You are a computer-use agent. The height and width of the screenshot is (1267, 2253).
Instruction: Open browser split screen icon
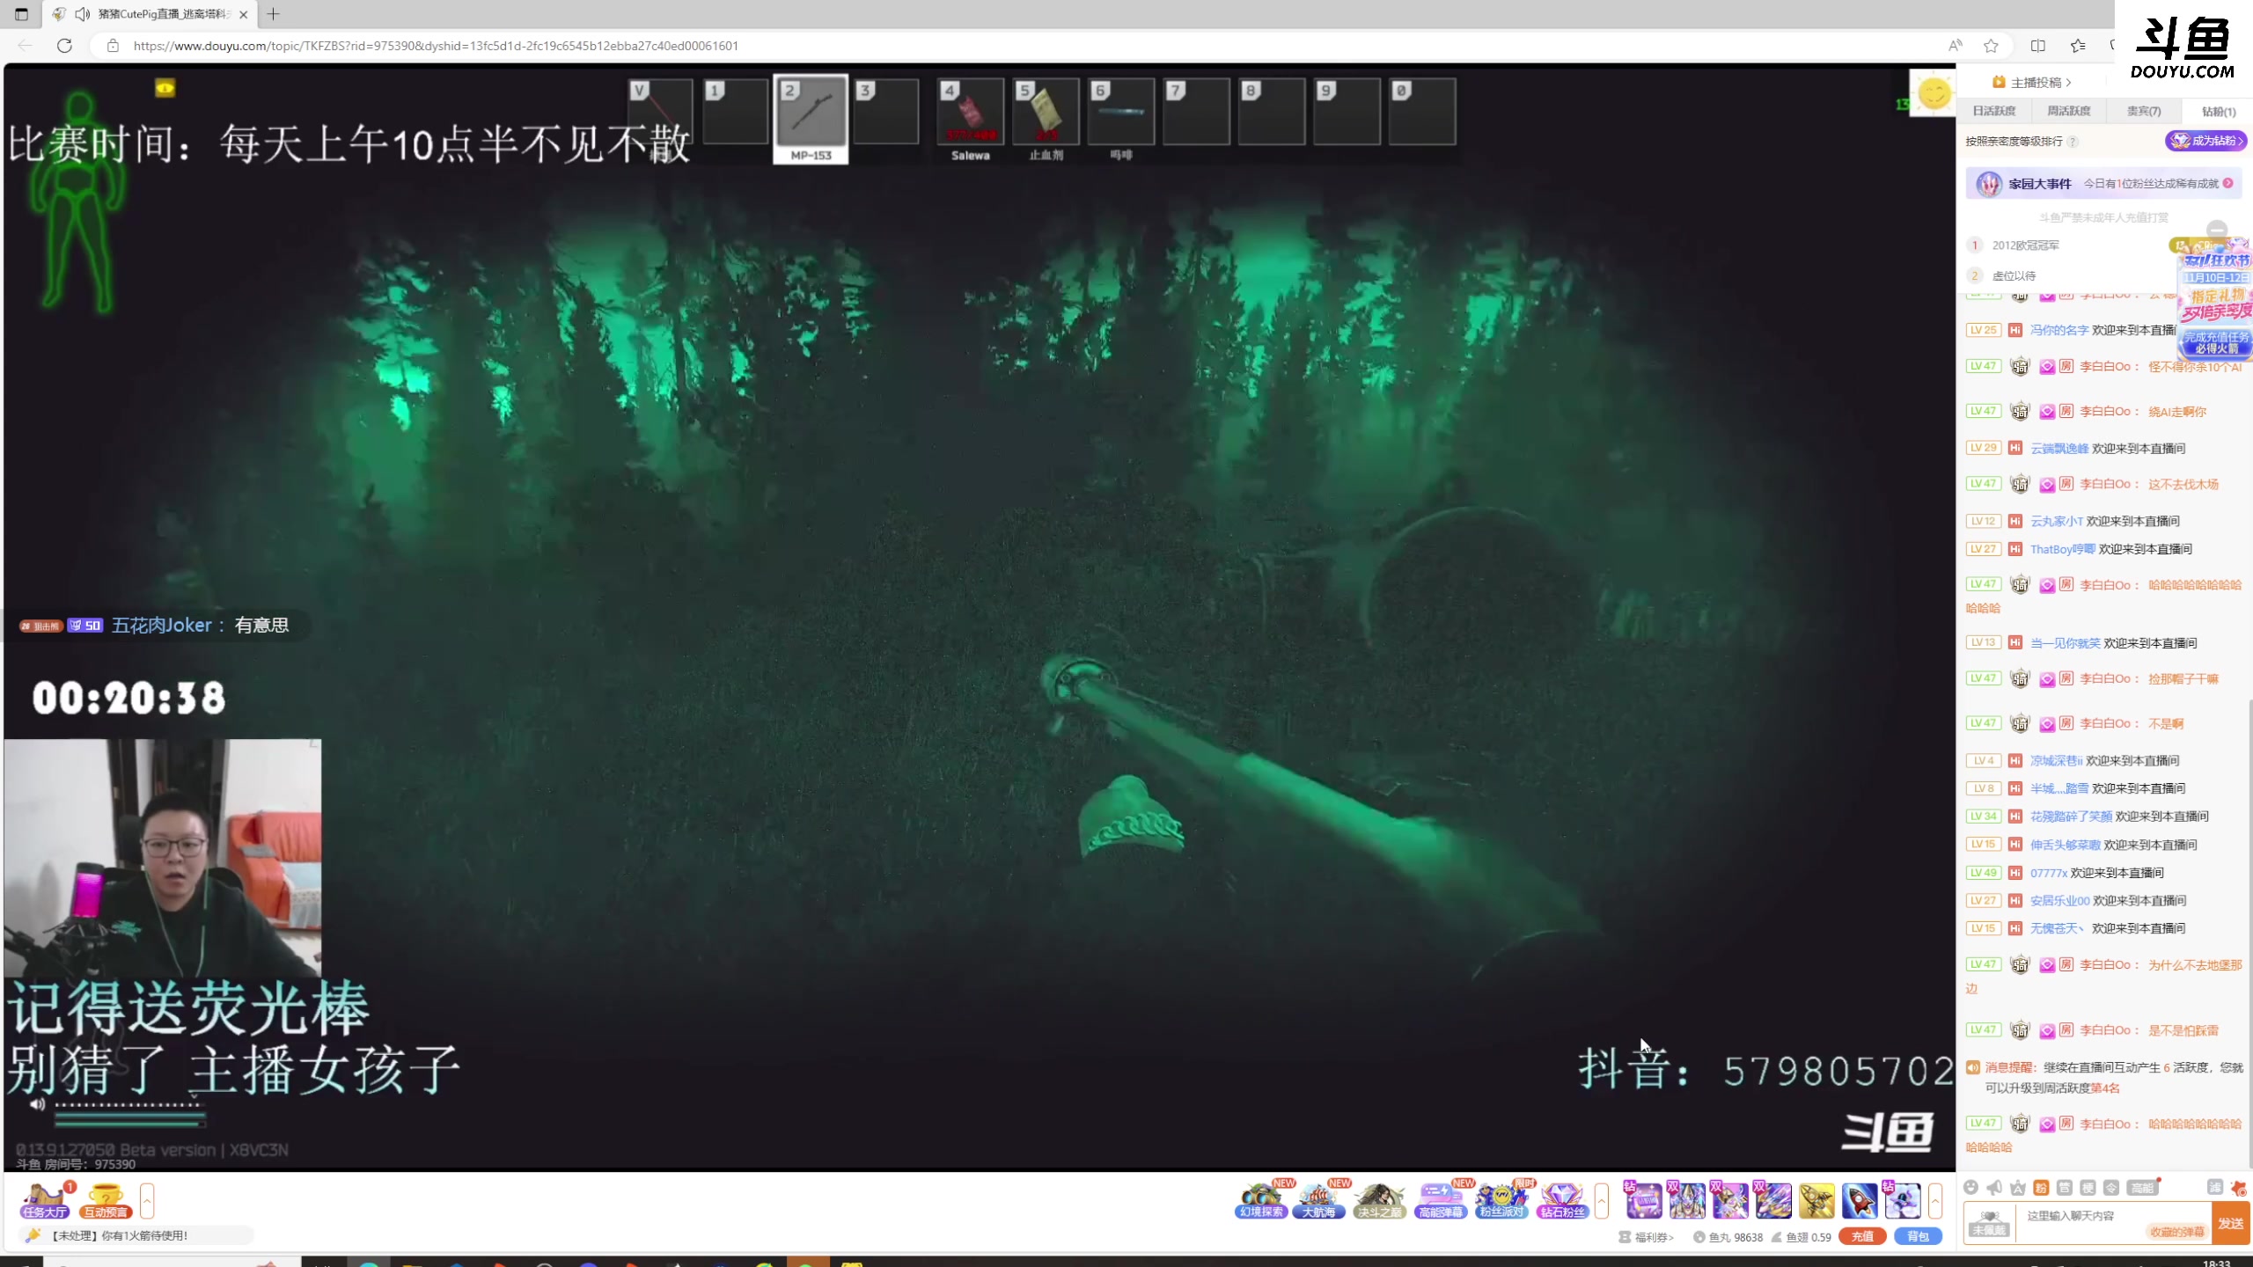pyautogui.click(x=2037, y=46)
